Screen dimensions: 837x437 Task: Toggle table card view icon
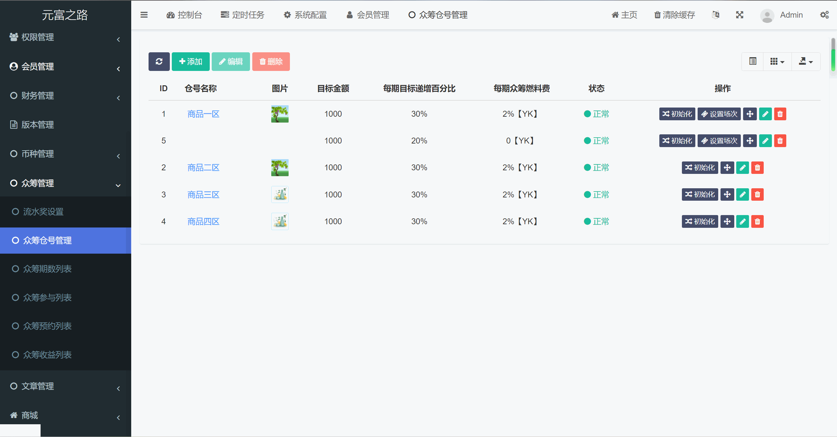[753, 61]
